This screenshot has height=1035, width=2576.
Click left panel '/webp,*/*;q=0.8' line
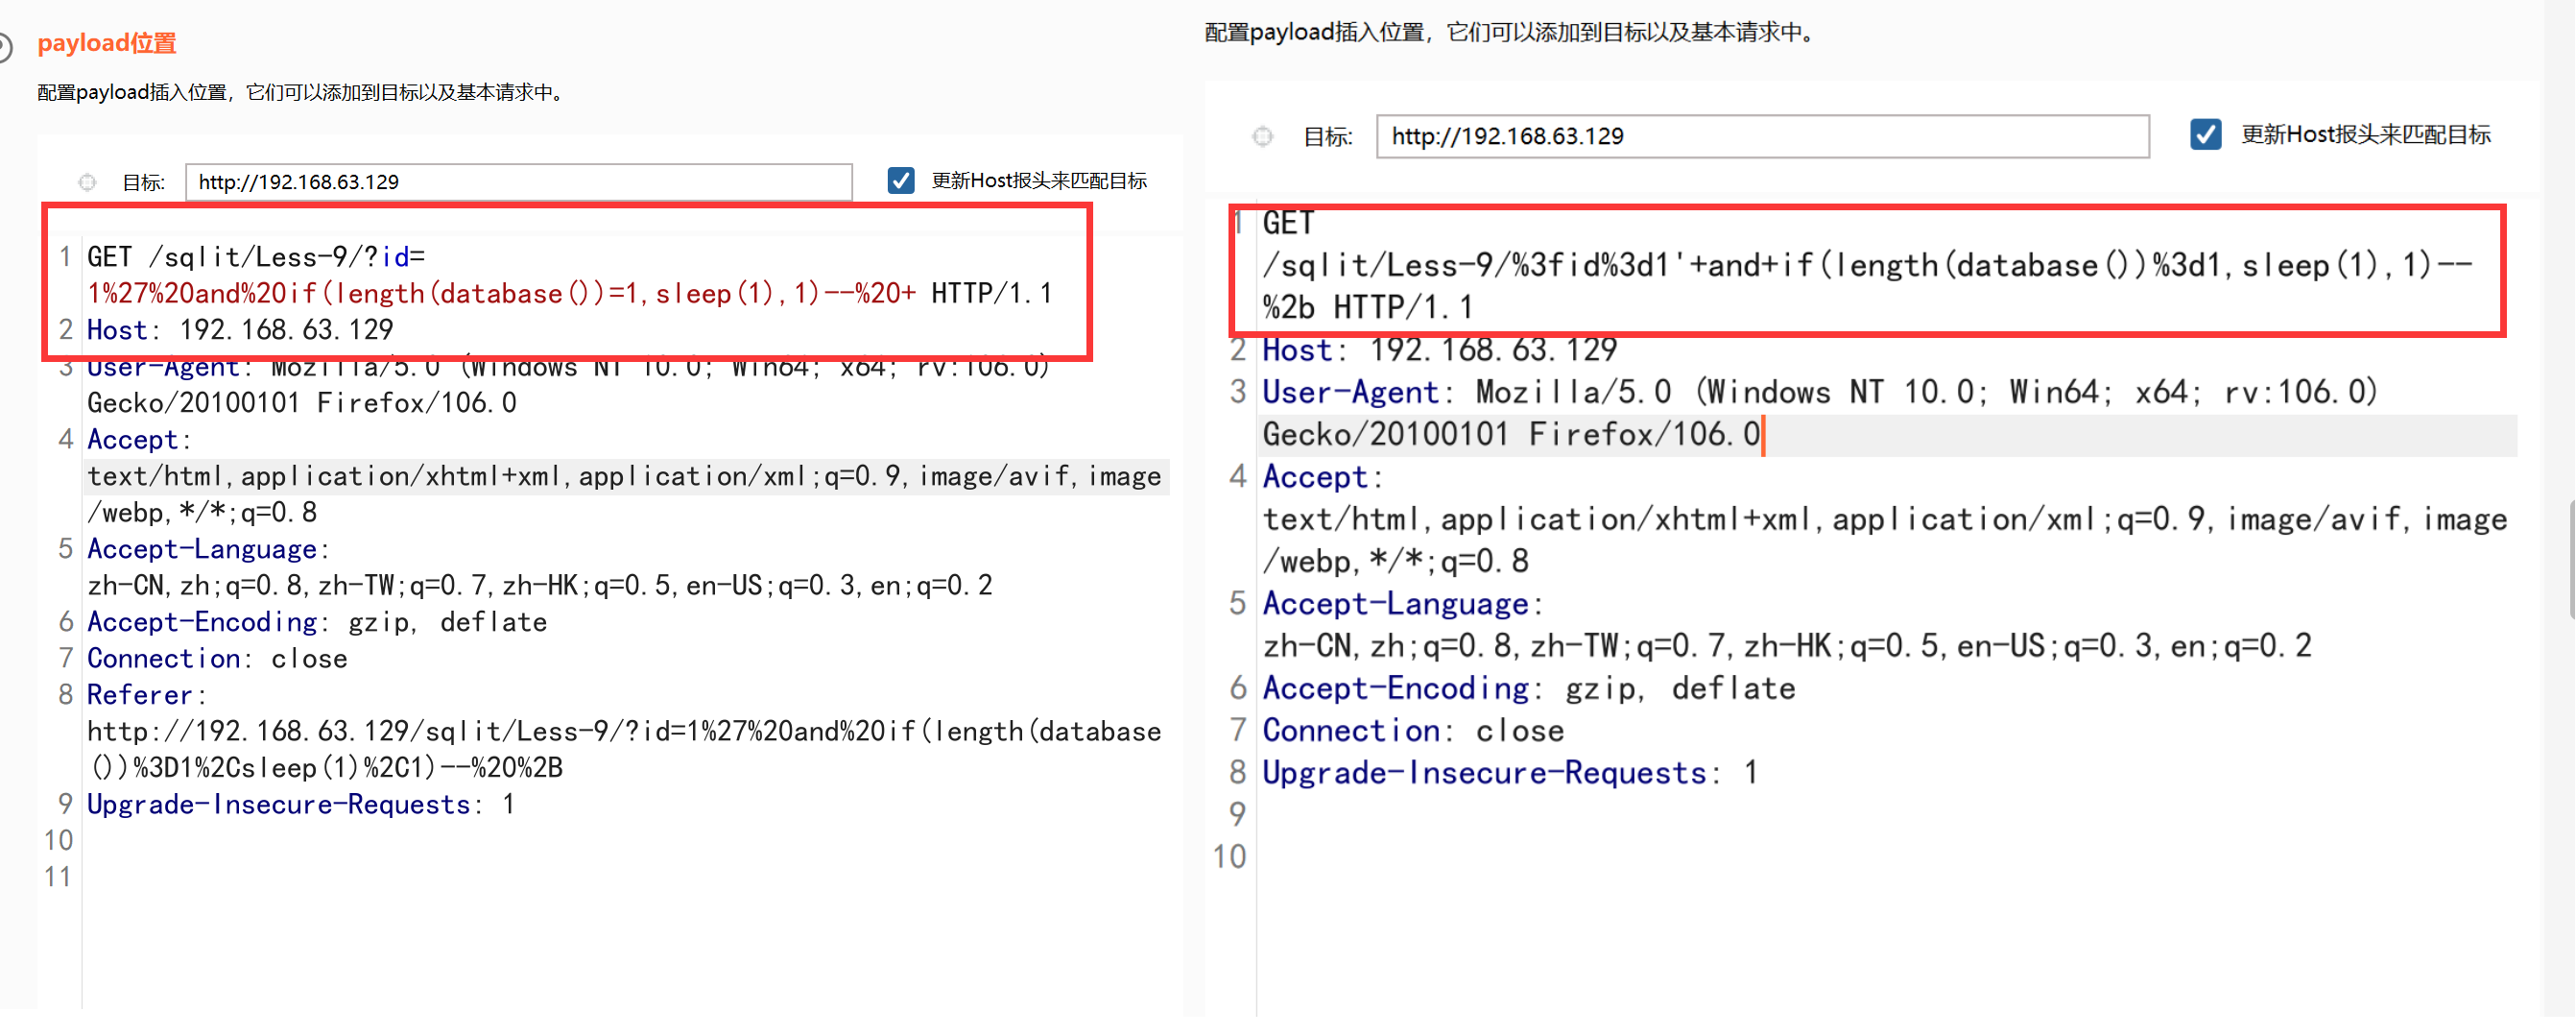(x=202, y=513)
